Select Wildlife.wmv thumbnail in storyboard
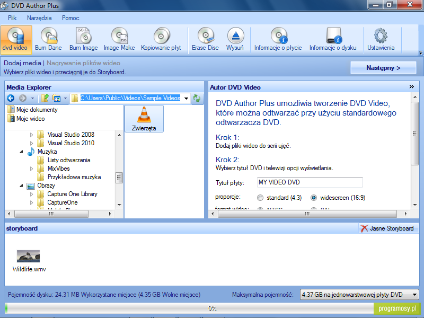The height and width of the screenshot is (318, 424). point(29,257)
